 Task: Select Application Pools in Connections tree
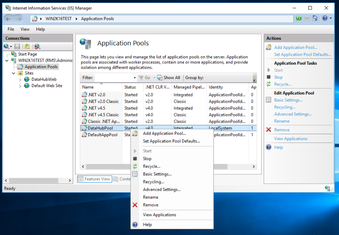pos(41,67)
